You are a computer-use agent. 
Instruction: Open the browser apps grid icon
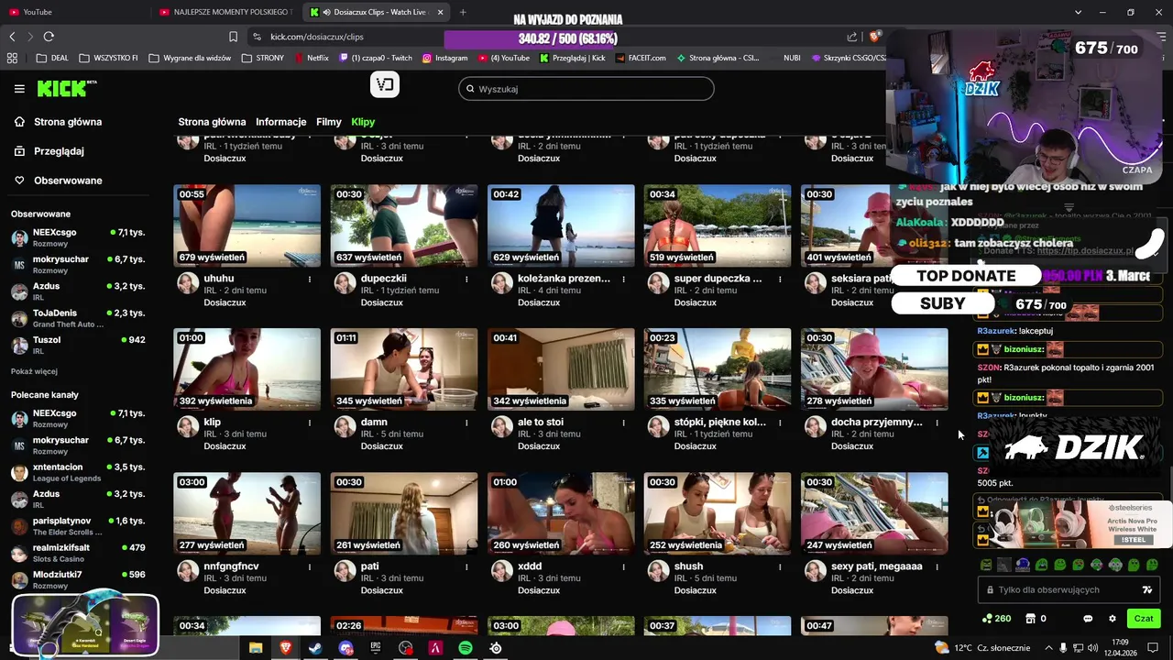pos(12,58)
